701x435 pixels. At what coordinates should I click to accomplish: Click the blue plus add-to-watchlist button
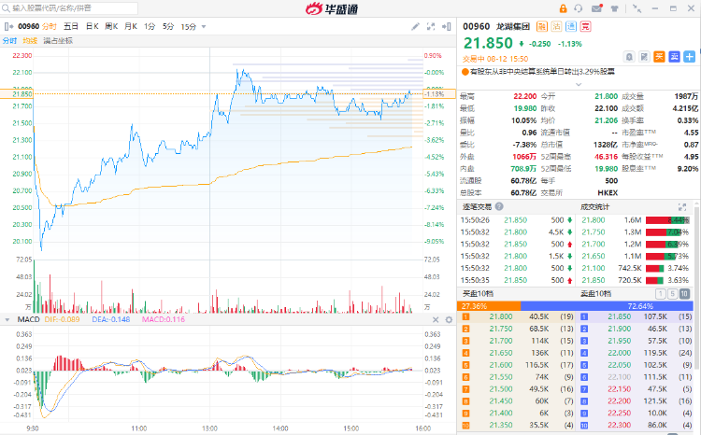(x=690, y=57)
